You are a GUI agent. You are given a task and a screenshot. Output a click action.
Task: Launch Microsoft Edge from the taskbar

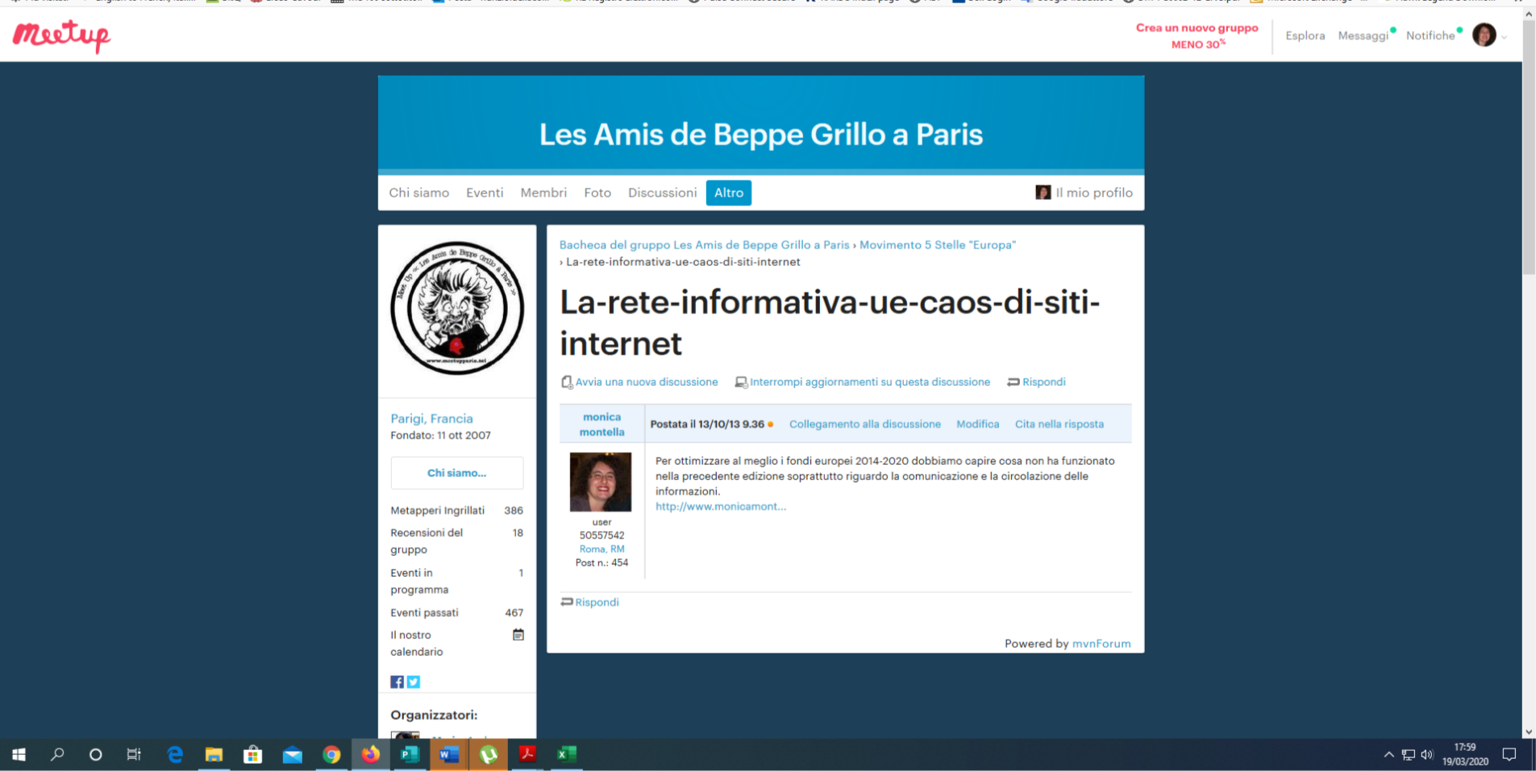pyautogui.click(x=174, y=754)
